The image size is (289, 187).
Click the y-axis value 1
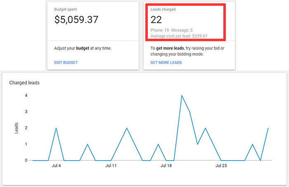[x=26, y=144]
